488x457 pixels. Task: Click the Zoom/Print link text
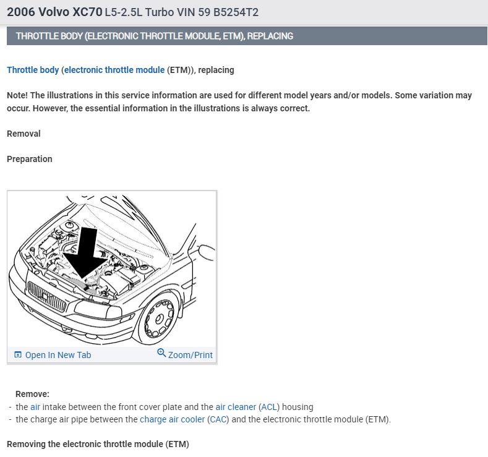click(x=190, y=355)
